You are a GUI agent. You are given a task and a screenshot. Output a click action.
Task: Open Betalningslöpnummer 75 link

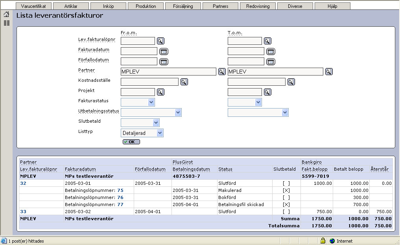click(120, 190)
